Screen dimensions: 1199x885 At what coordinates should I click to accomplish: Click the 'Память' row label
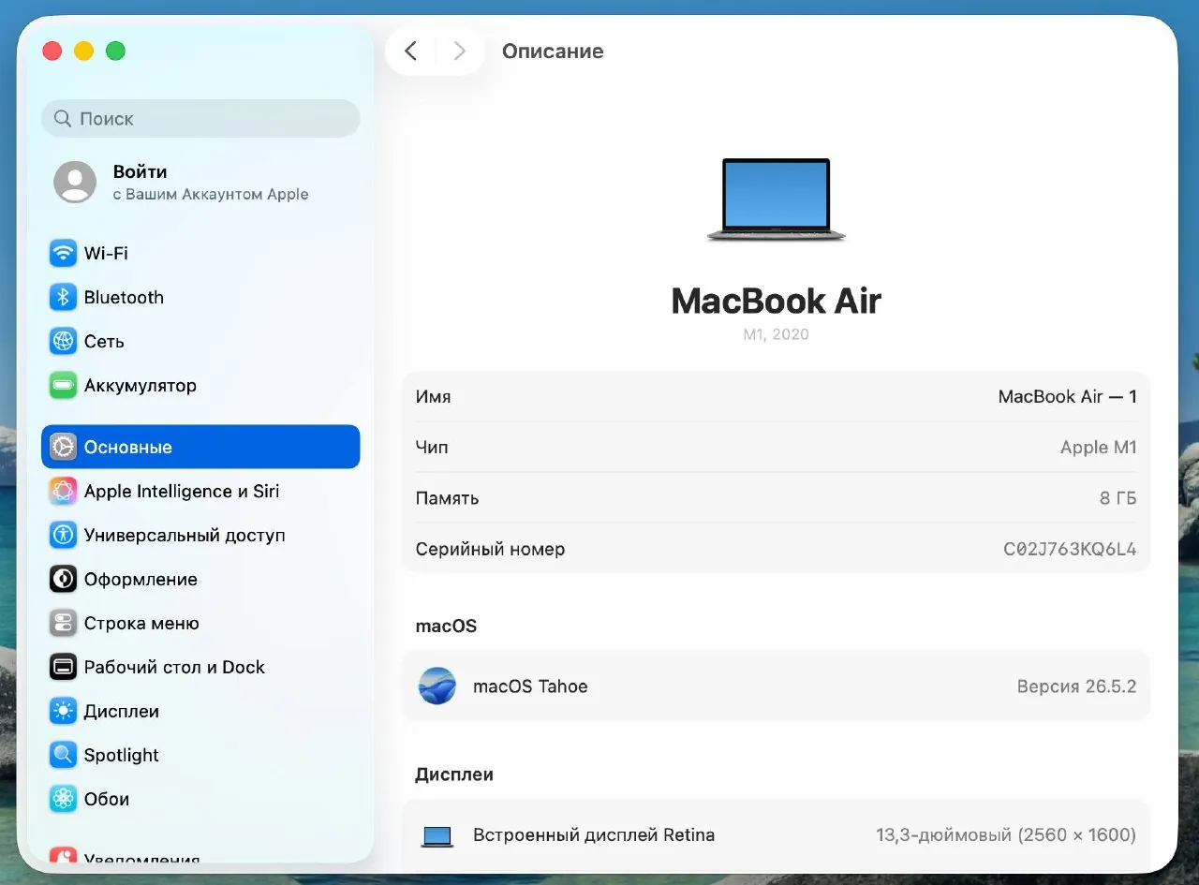pos(447,498)
